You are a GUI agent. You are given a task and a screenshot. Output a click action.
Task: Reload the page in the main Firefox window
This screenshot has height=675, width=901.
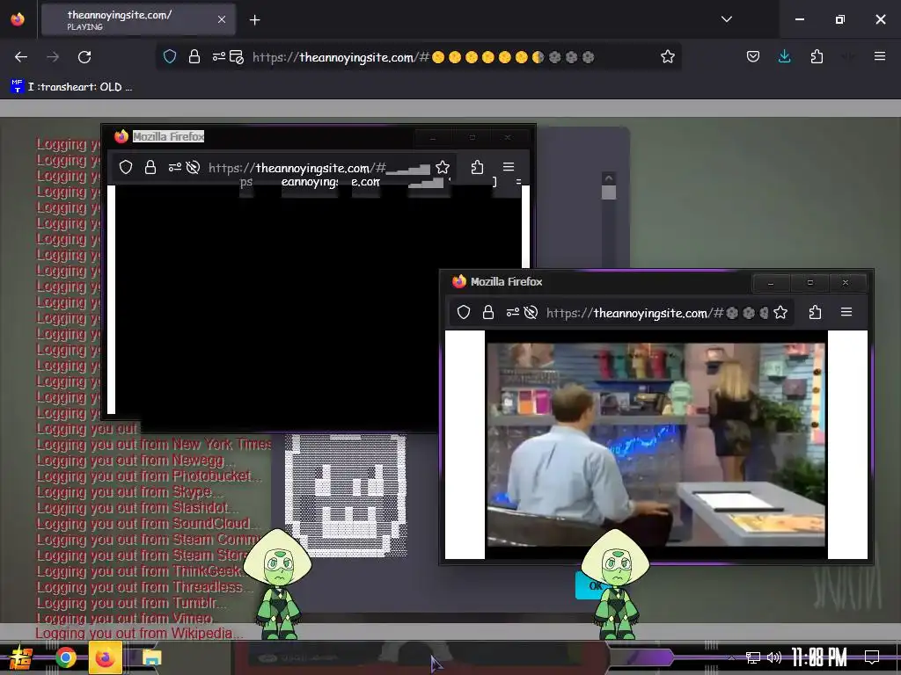coord(84,57)
